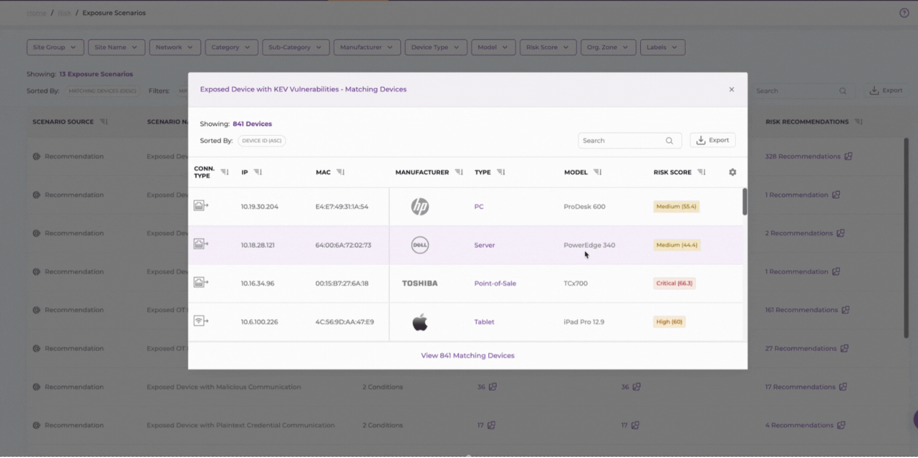The height and width of the screenshot is (458, 918).
Task: Click the Manufacturer column sort icon
Action: (459, 173)
